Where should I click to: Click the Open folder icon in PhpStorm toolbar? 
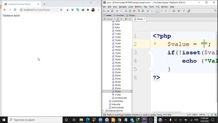pyautogui.click(x=104, y=11)
